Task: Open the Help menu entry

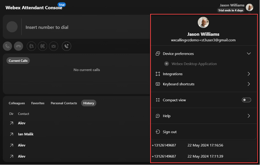Action: pyautogui.click(x=203, y=116)
